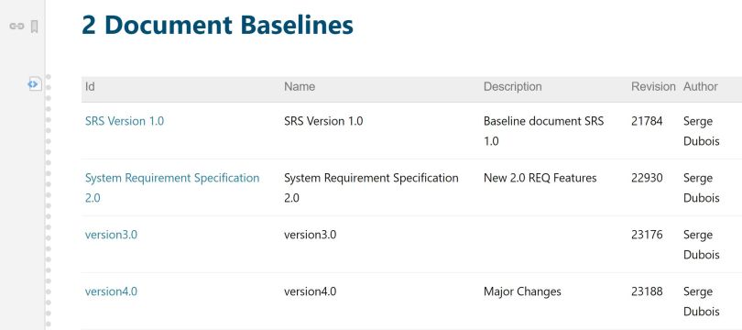
Task: Open the System Requirement Specification 2.0 link
Action: [x=172, y=188]
